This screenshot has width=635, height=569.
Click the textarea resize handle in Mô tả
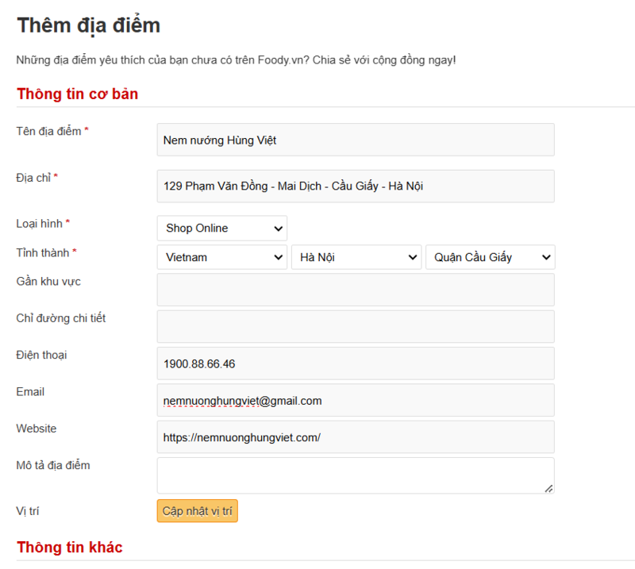click(x=548, y=488)
